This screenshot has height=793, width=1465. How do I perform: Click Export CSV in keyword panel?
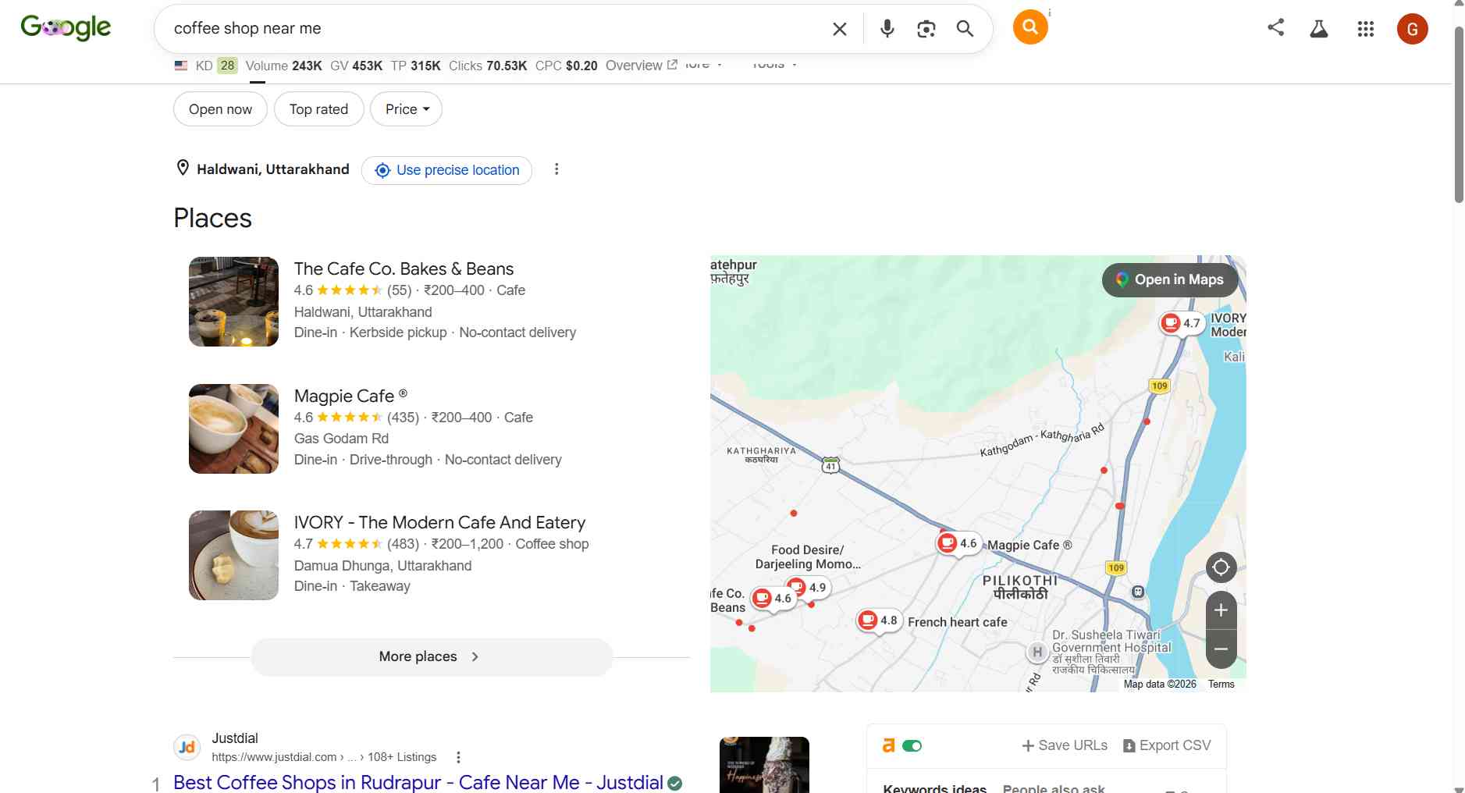click(1167, 745)
